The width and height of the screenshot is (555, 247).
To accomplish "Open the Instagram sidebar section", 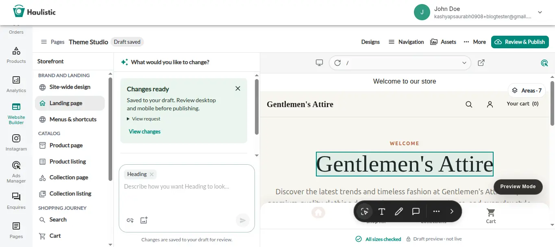I will pyautogui.click(x=16, y=143).
